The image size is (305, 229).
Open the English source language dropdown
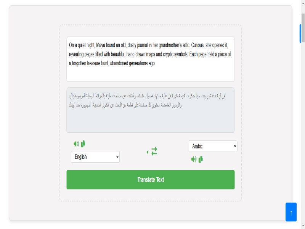[x=95, y=157]
